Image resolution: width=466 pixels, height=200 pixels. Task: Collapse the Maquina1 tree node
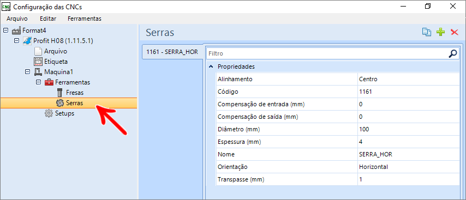coord(28,72)
